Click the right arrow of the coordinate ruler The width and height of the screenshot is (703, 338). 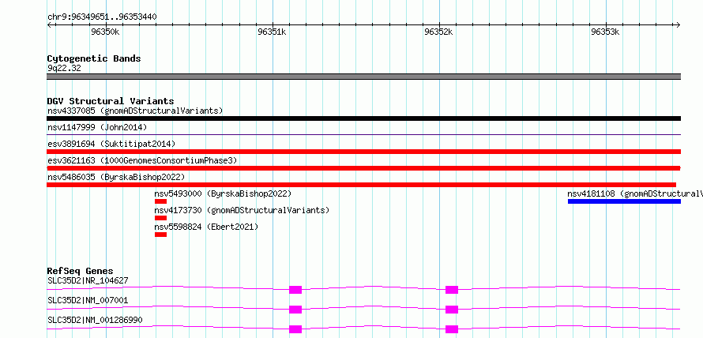point(678,24)
